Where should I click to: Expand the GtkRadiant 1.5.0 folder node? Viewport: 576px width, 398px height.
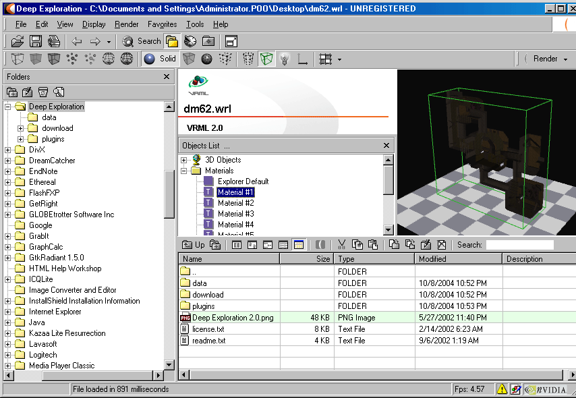point(7,258)
